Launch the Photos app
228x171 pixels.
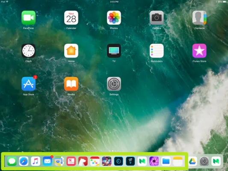tap(114, 18)
